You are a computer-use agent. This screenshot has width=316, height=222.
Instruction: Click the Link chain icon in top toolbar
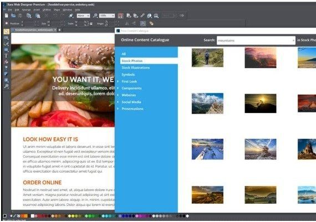142,16
